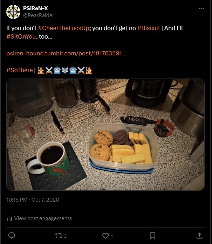Open the #Biscuit hashtag

tap(149, 28)
